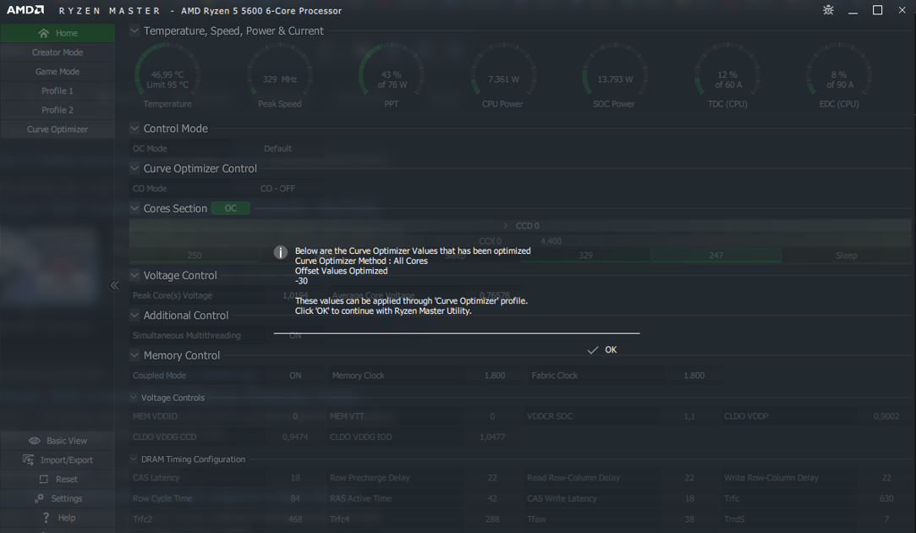Collapse the Cores Section
This screenshot has width=916, height=533.
tap(134, 208)
